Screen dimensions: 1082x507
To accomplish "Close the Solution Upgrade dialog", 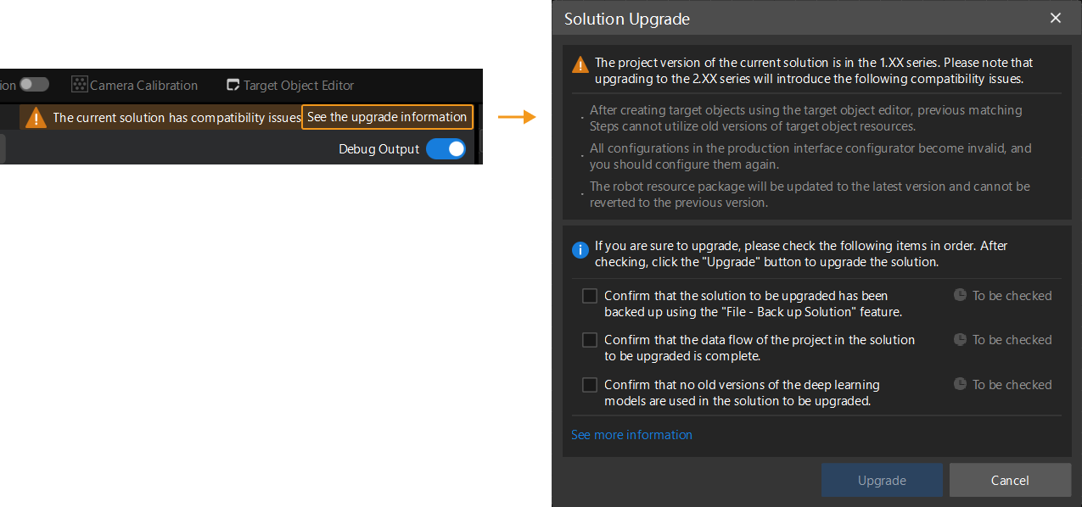I will [1055, 18].
